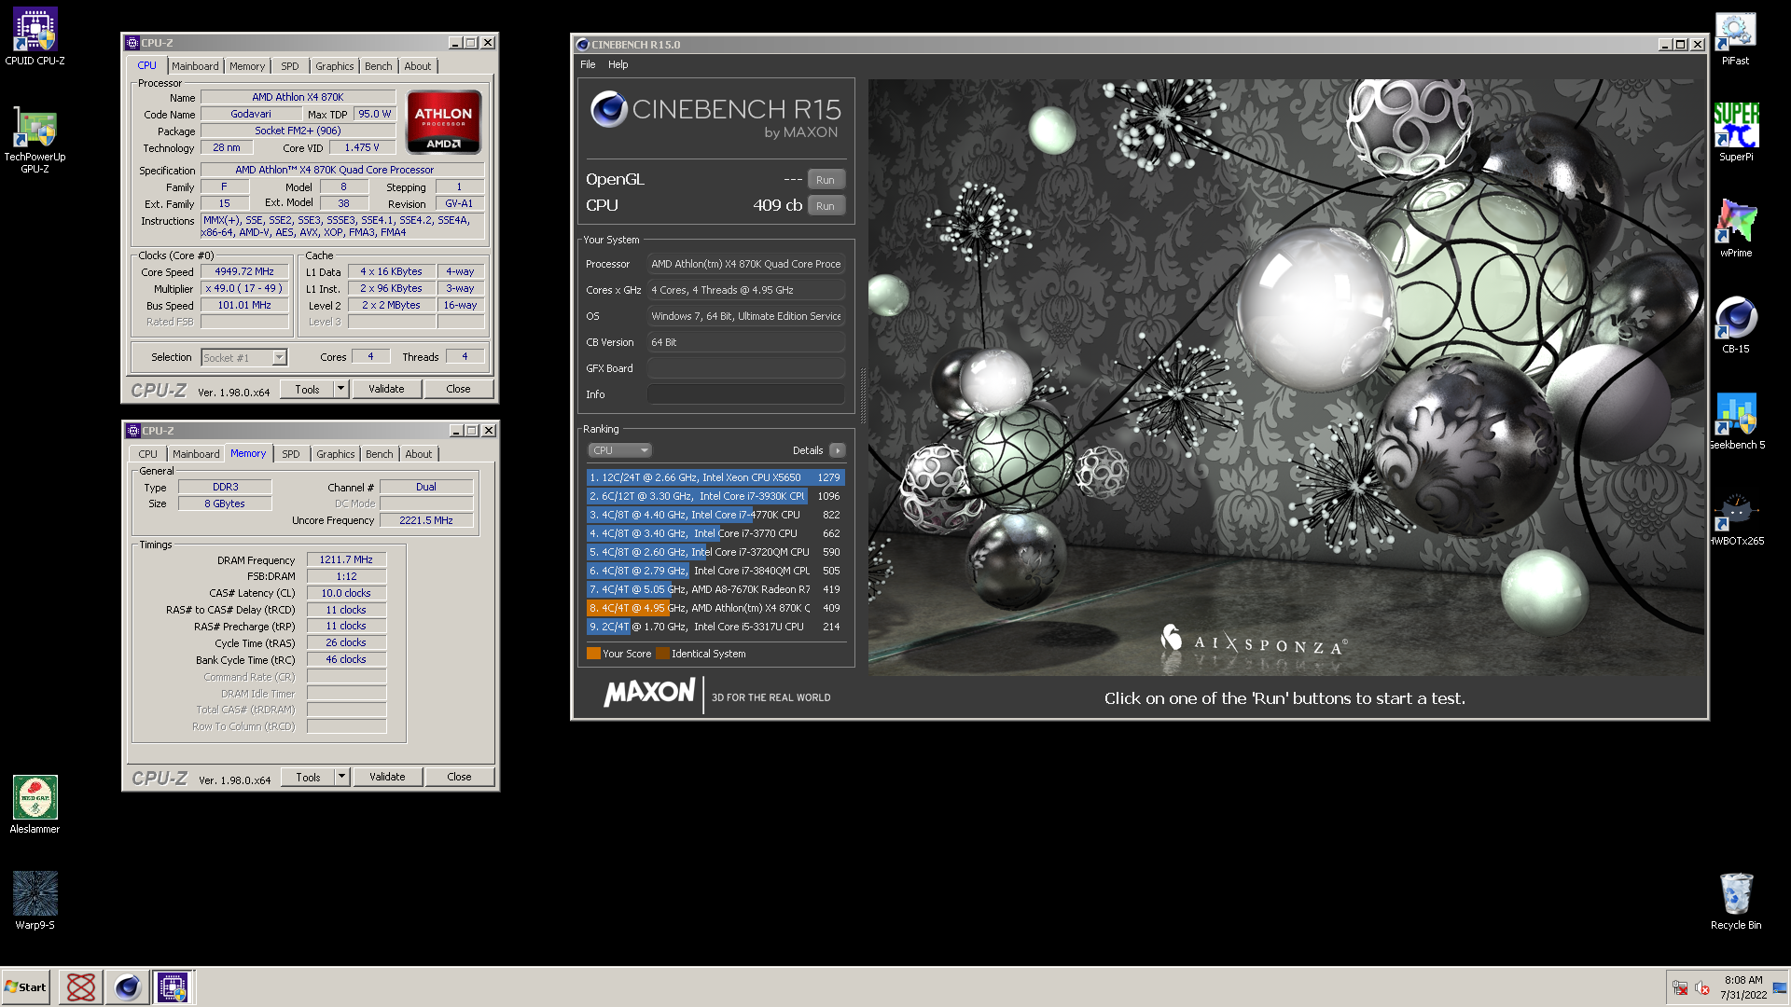This screenshot has width=1791, height=1007.
Task: Click the red crossed-circle taskbar icon
Action: pyautogui.click(x=81, y=987)
